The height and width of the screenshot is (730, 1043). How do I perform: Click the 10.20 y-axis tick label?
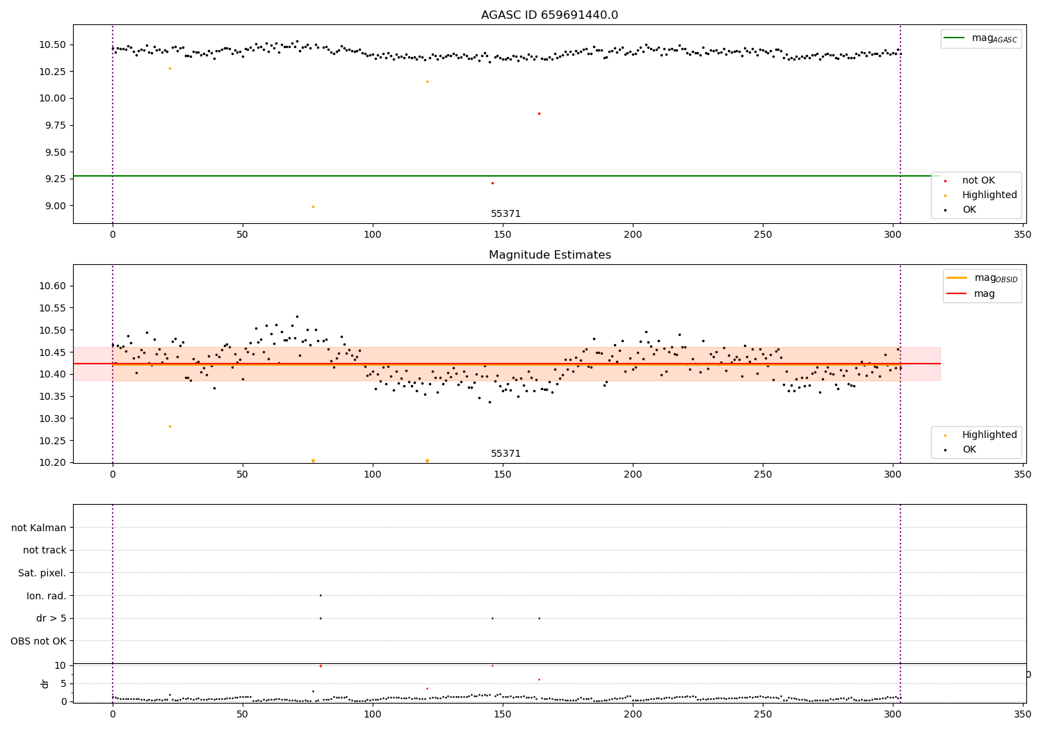pos(52,462)
